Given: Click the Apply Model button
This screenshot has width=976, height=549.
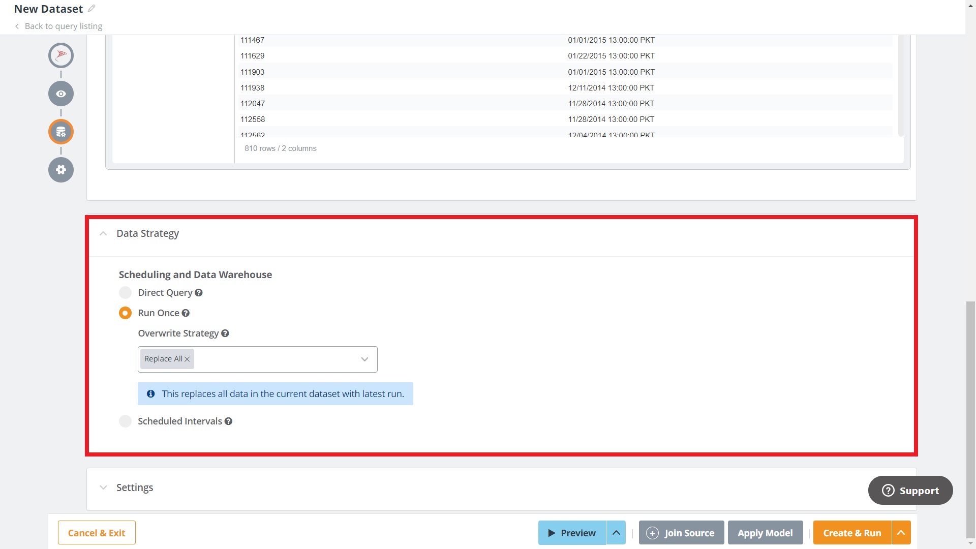Looking at the screenshot, I should [765, 533].
